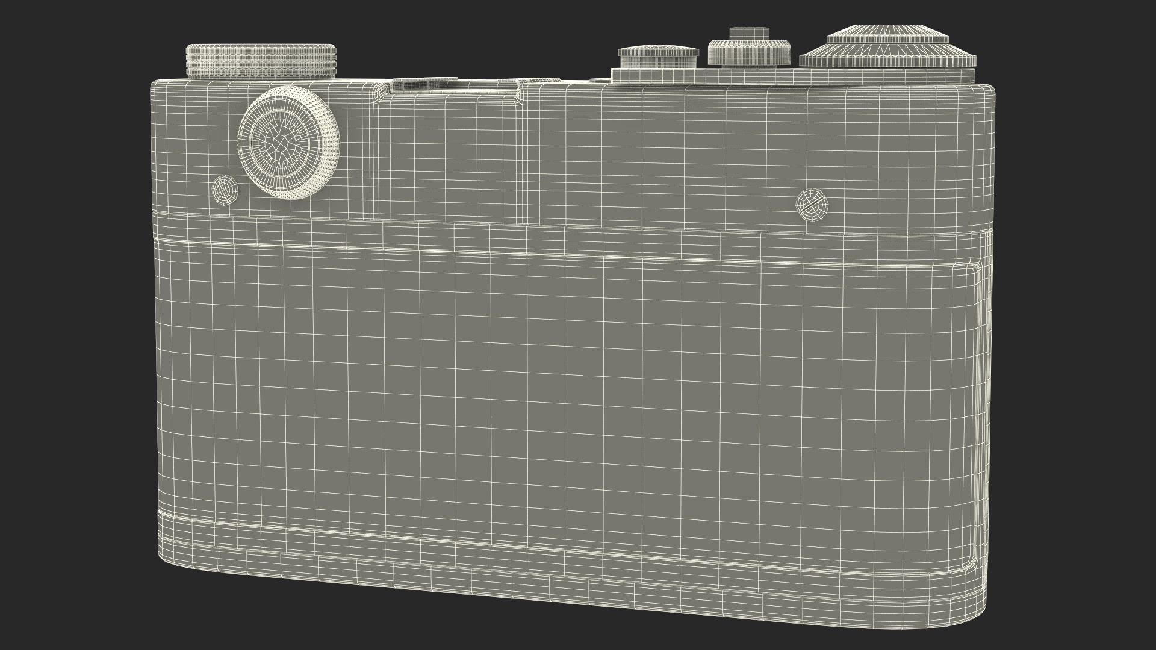Select the flat round button left of speed dial
The image size is (1156, 650).
point(657,57)
